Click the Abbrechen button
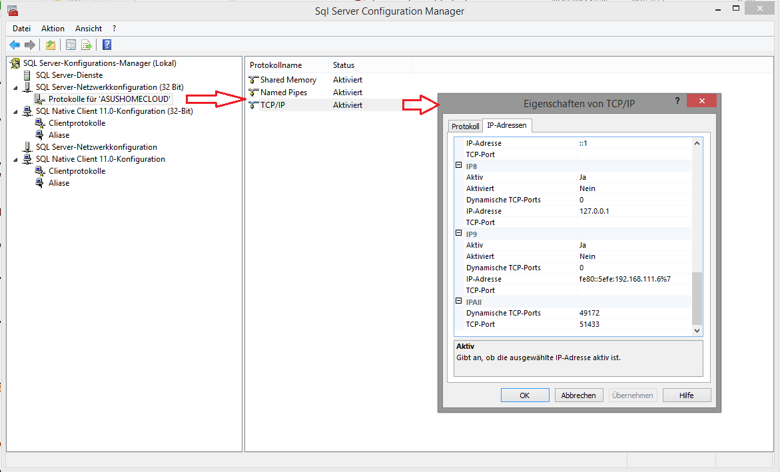The image size is (780, 472). pos(578,395)
